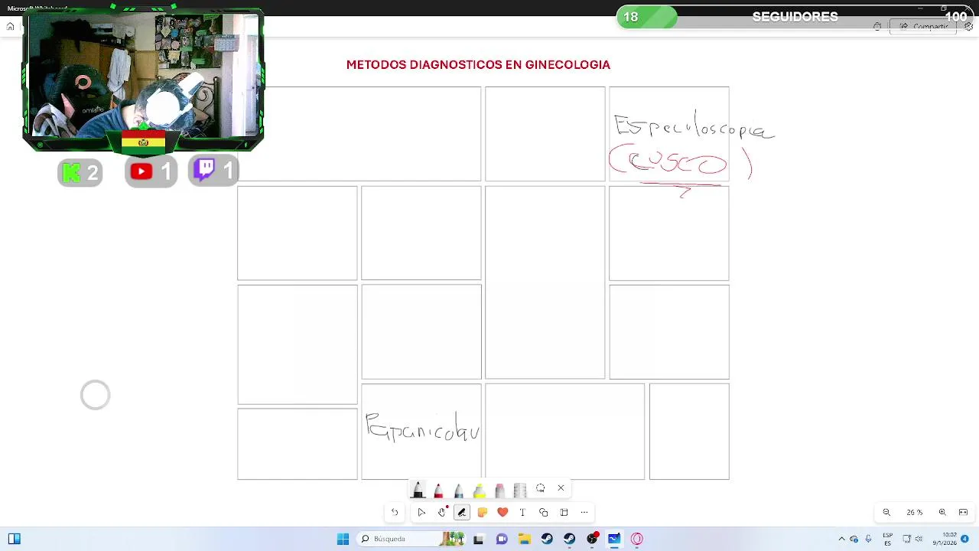Undo the last stroke
The image size is (979, 551).
point(395,513)
